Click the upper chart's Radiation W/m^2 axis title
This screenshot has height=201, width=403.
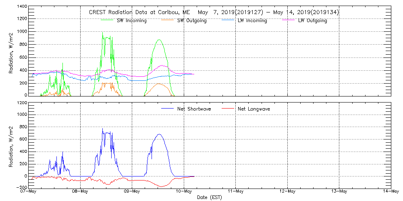(x=11, y=51)
